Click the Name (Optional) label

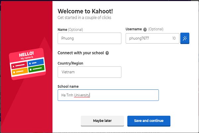(x=70, y=30)
